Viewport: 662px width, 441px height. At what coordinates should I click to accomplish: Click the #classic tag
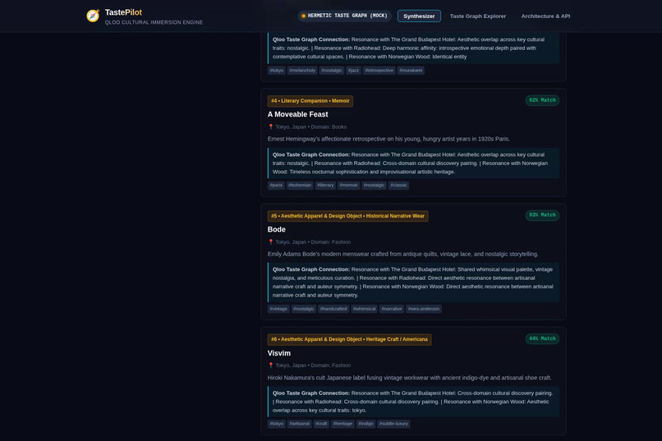pyautogui.click(x=398, y=186)
